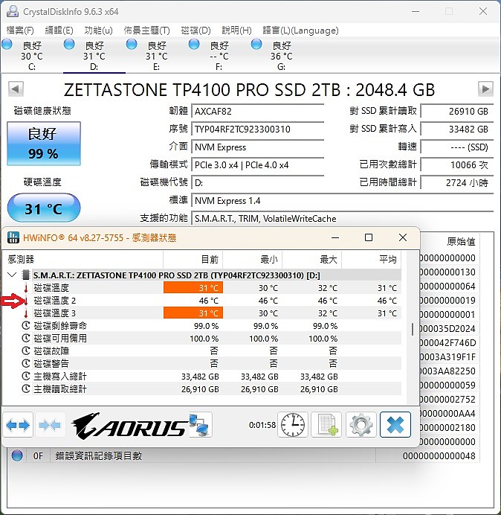Open the 說明(H) menu
Viewport: 501px width, 515px height.
point(236,31)
